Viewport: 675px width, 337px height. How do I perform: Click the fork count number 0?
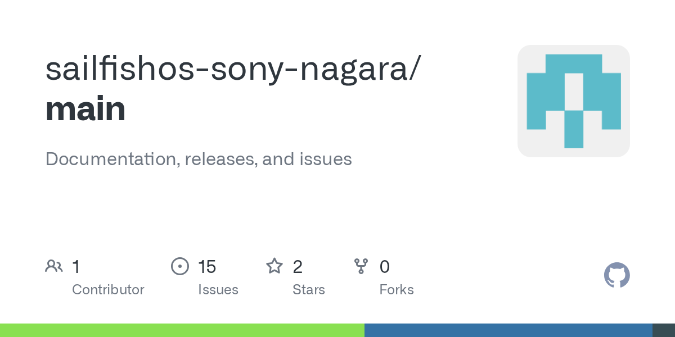point(385,267)
